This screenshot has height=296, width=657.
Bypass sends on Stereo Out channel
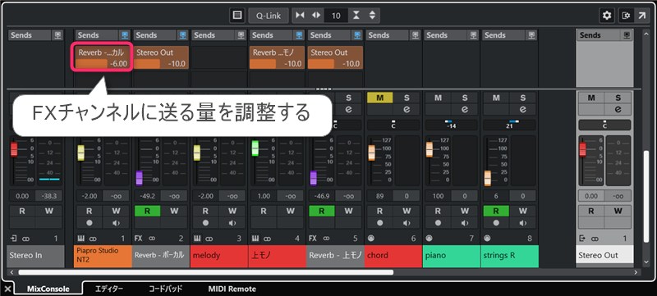(627, 35)
